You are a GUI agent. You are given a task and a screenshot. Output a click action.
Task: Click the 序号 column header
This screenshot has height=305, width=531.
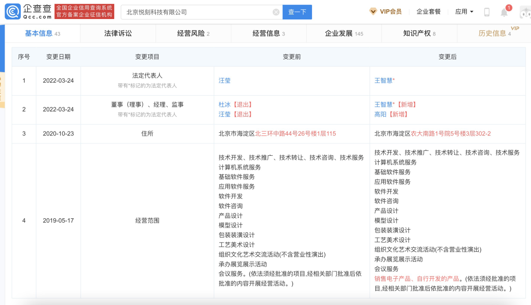click(24, 57)
